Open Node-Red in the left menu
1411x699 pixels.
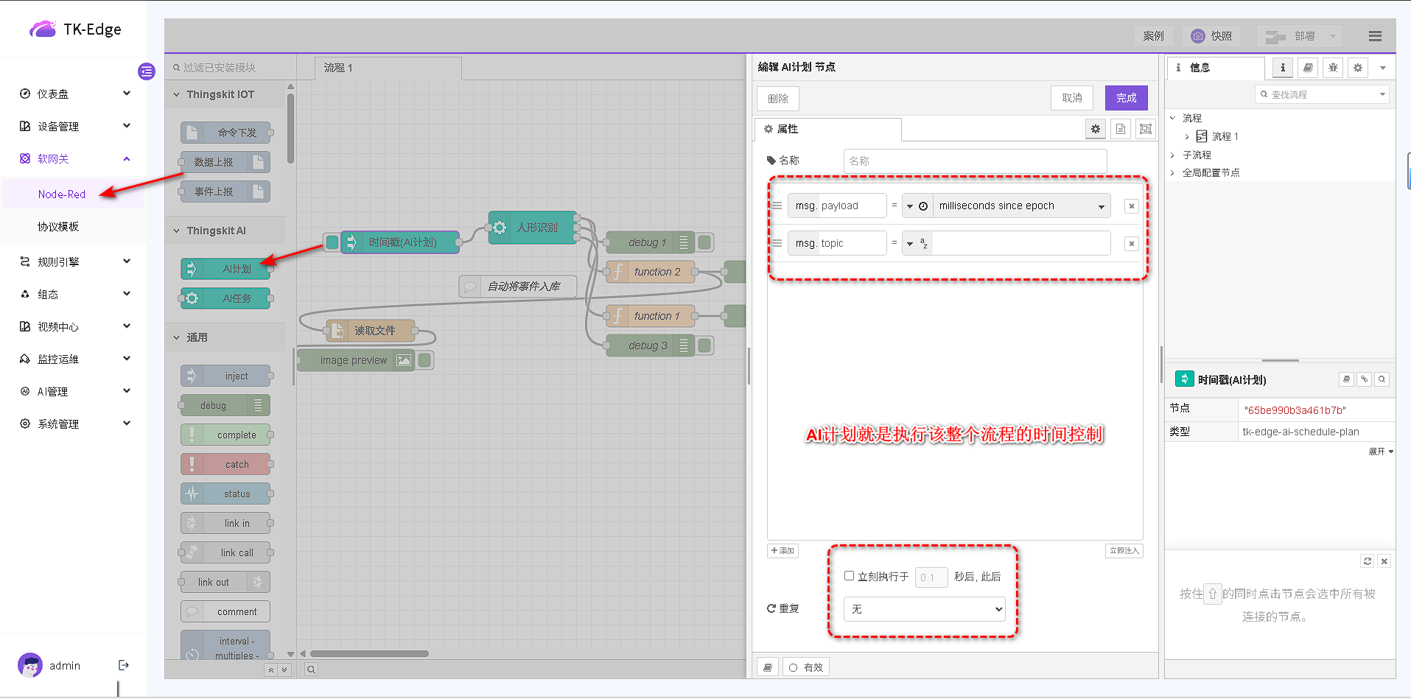click(62, 194)
